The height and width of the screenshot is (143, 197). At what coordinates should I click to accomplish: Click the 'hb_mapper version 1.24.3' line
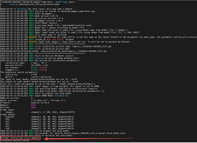(x=32, y=21)
